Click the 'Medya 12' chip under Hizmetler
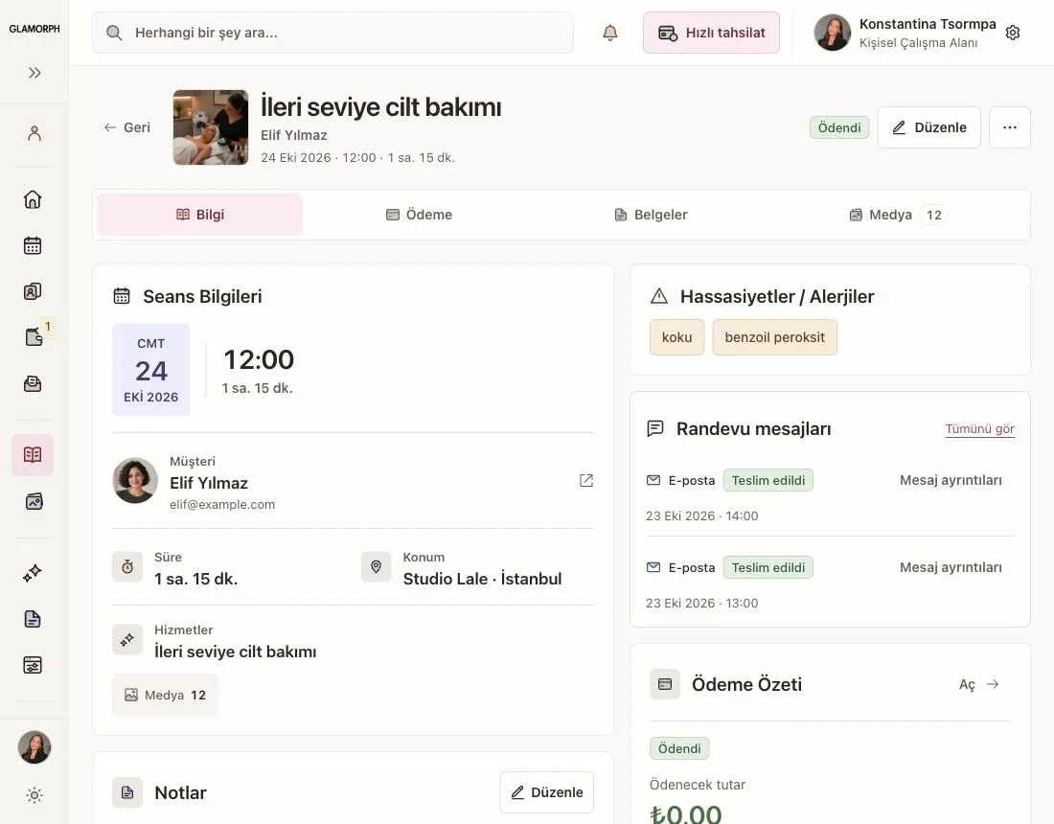Screen dimensions: 1054x824 [x=165, y=695]
